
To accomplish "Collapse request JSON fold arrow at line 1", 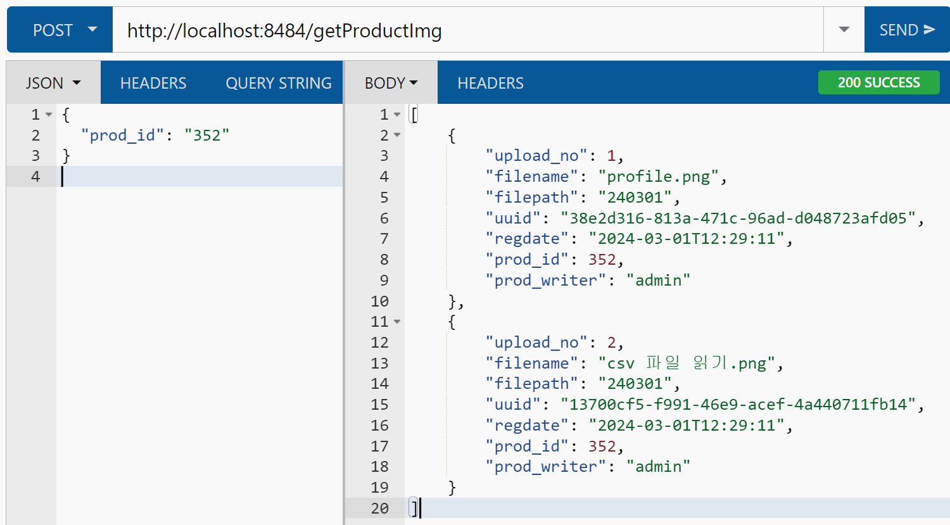I will [x=49, y=115].
